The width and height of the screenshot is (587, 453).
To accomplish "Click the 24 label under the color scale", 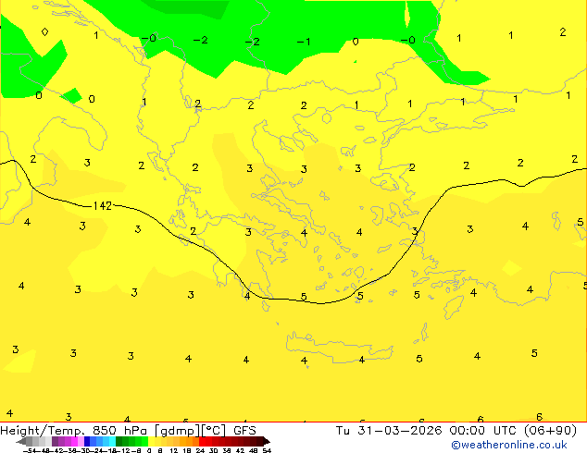I will click(x=200, y=450).
